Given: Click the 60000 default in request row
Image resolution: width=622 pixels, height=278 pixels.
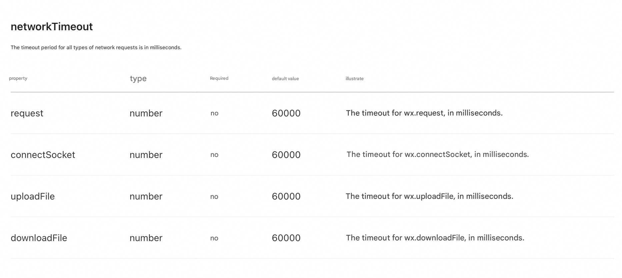Looking at the screenshot, I should 286,113.
